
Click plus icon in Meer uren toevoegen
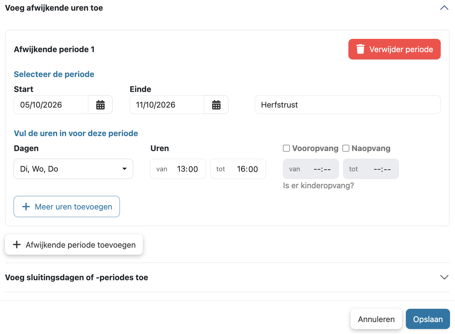tap(26, 207)
